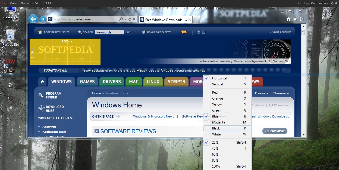Refresh the page with reload icon
The width and height of the screenshot is (339, 170).
click(130, 19)
